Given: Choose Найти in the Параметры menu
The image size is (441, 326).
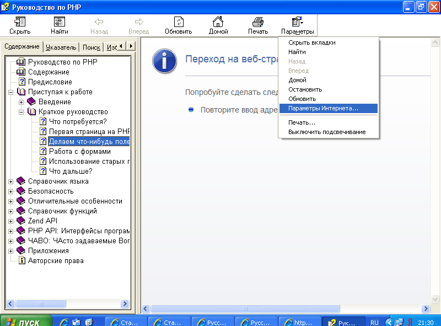Looking at the screenshot, I should click(328, 52).
